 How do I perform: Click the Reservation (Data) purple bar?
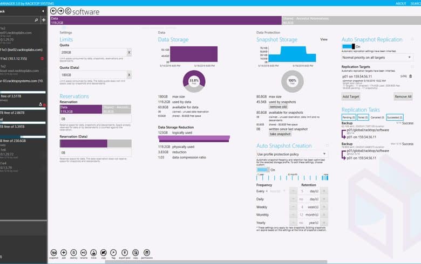83,143
